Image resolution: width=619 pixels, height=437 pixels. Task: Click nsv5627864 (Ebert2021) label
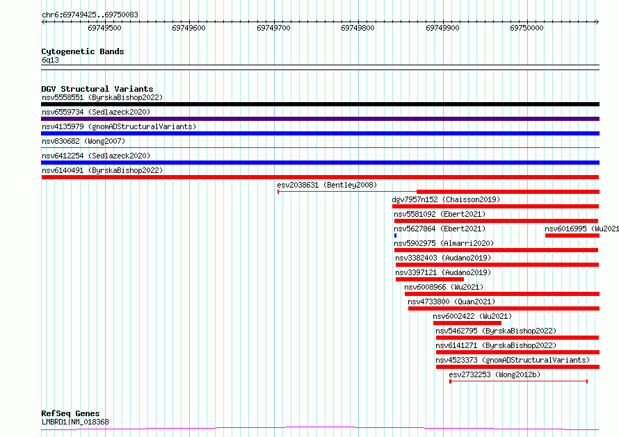pos(440,229)
